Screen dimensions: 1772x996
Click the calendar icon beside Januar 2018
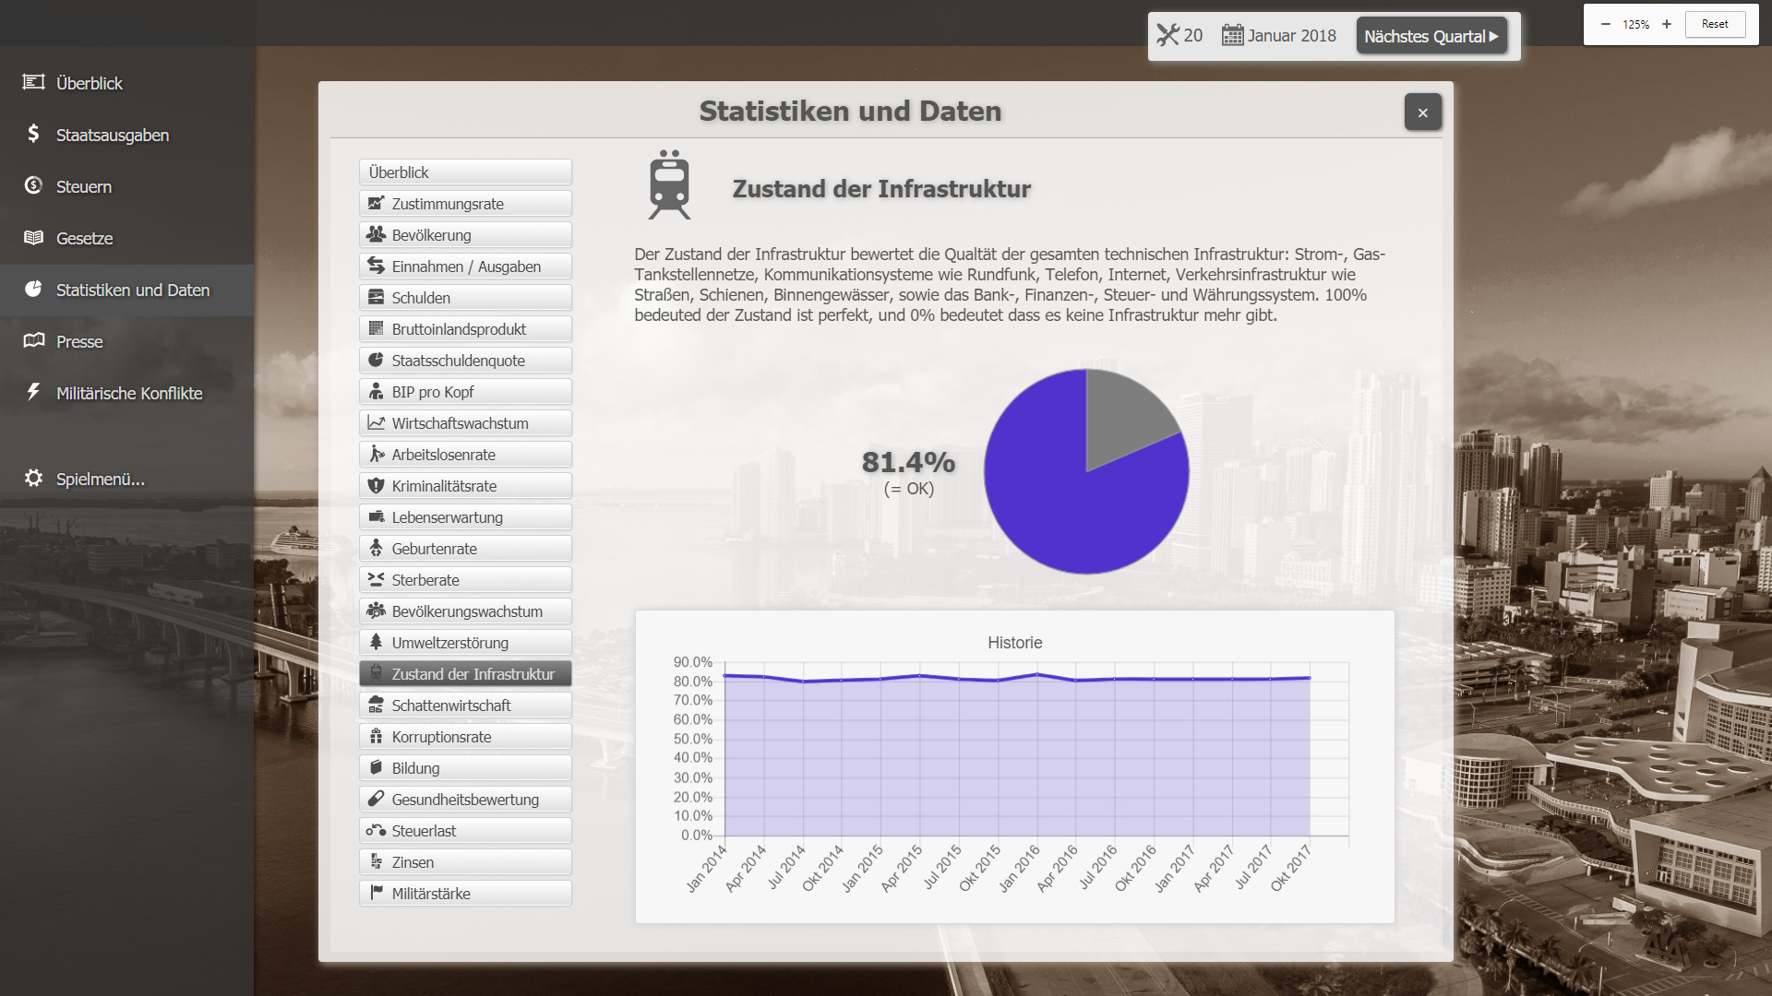1232,36
